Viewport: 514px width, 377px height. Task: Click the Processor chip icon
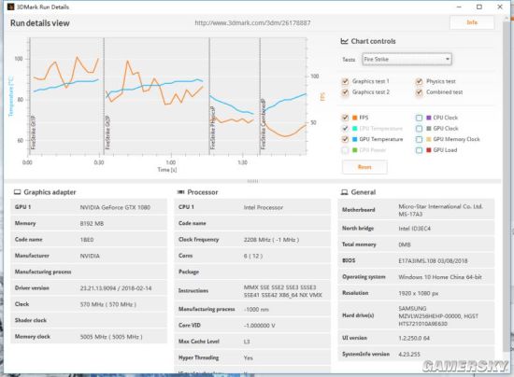tap(180, 192)
